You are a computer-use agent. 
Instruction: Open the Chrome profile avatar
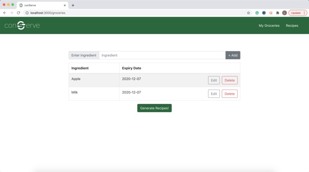click(x=284, y=13)
